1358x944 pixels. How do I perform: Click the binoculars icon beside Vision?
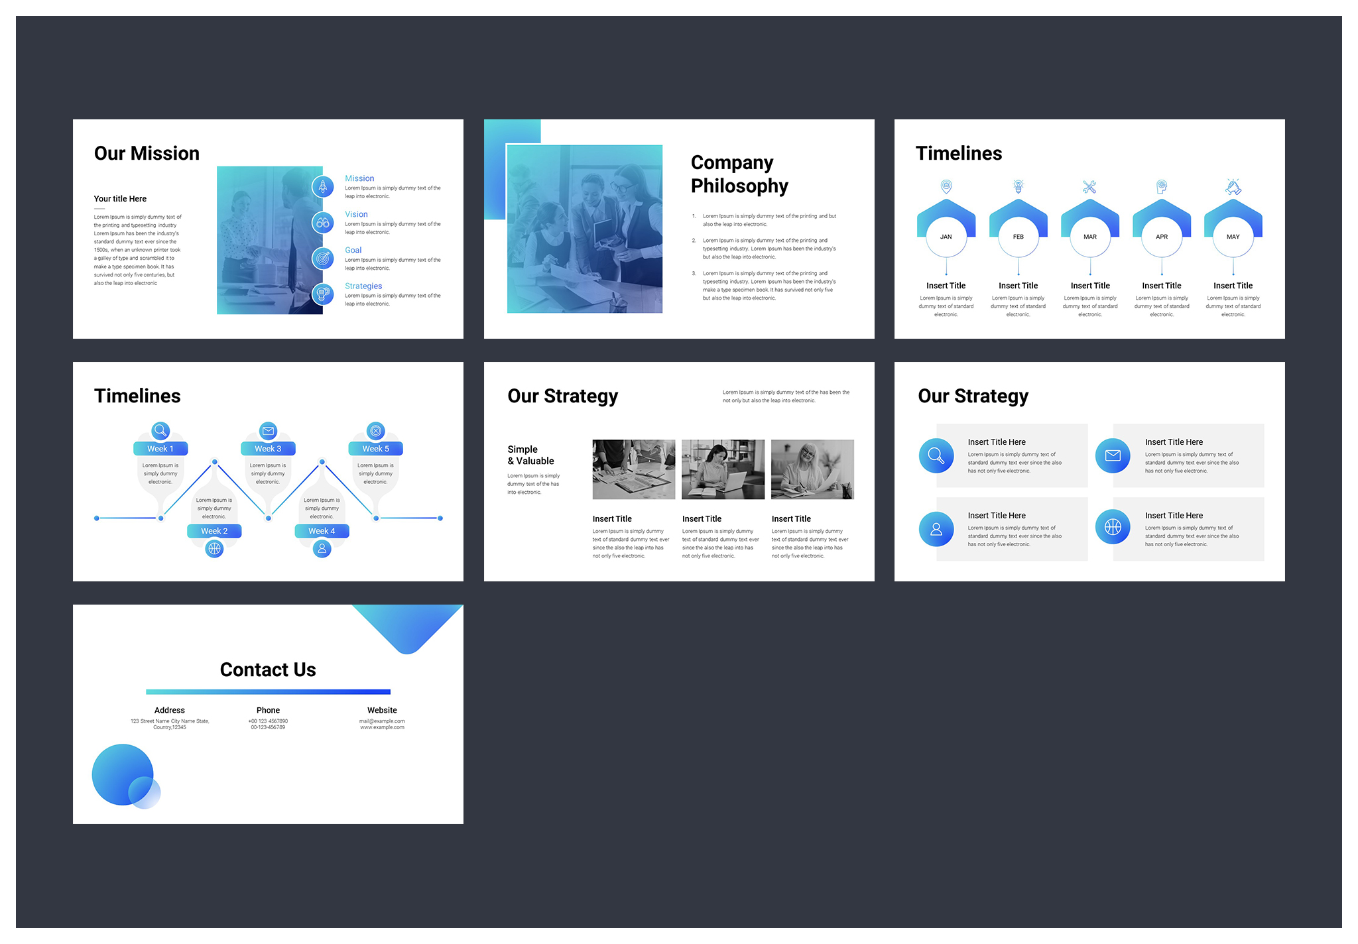click(323, 223)
